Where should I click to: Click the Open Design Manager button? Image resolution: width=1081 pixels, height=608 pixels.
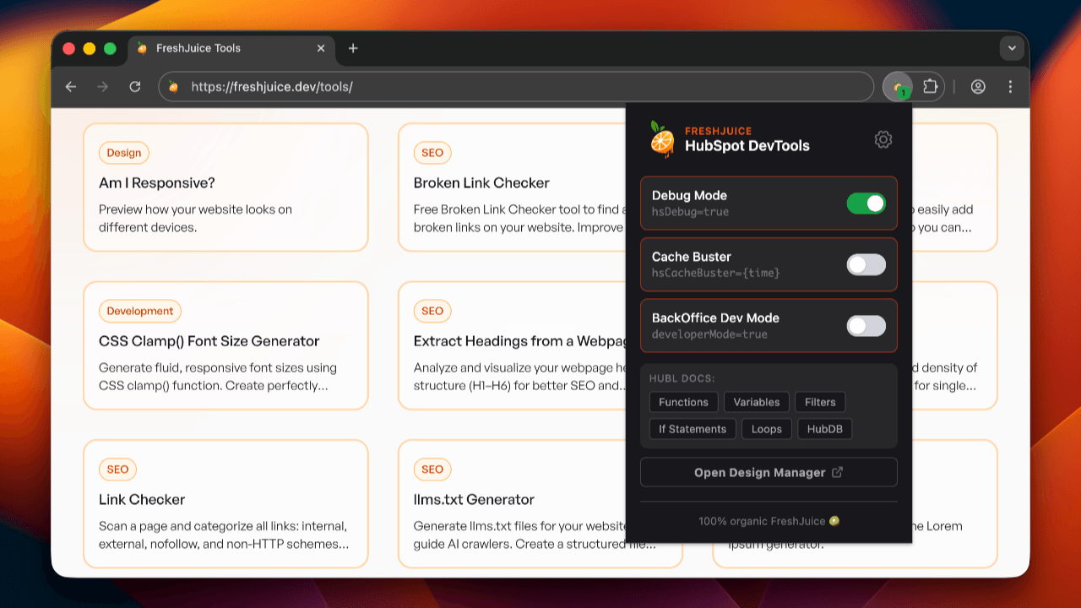[769, 472]
